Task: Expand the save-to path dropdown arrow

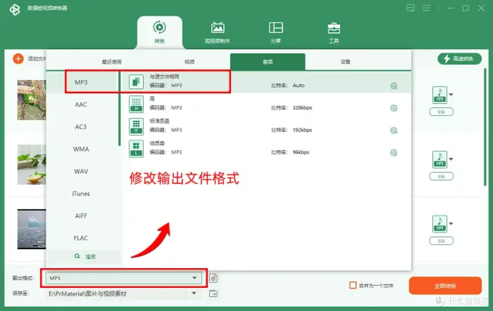Action: (x=194, y=293)
